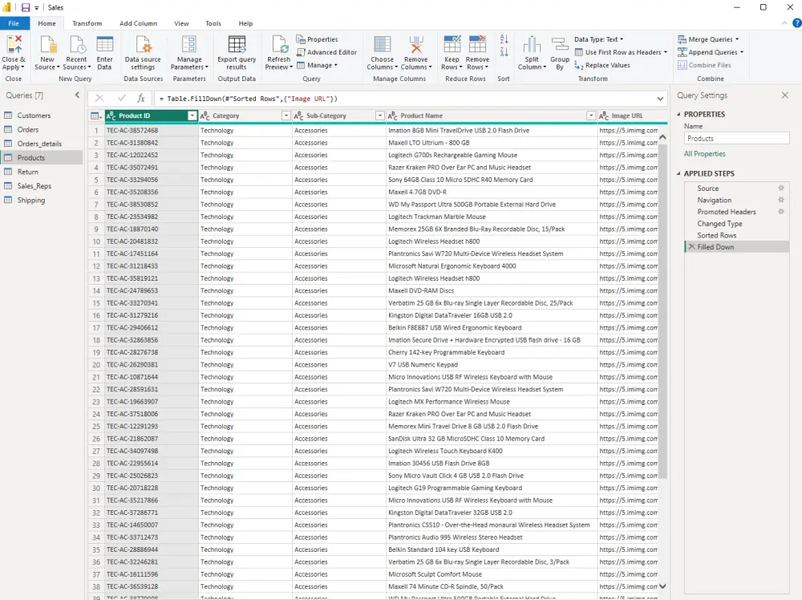Click Replace Values

pyautogui.click(x=602, y=66)
